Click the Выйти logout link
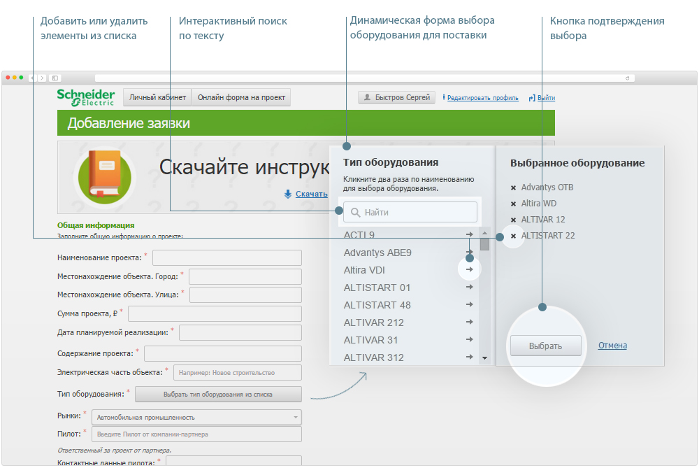The image size is (699, 468). tap(546, 98)
